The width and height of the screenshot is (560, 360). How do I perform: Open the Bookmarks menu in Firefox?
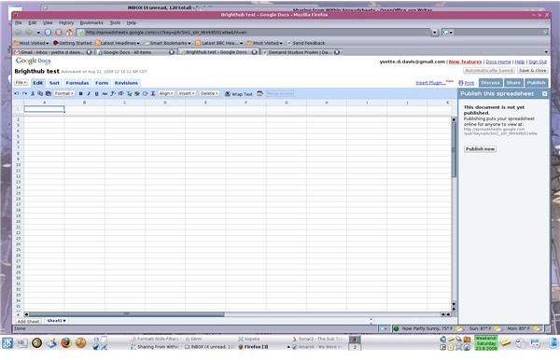[91, 22]
